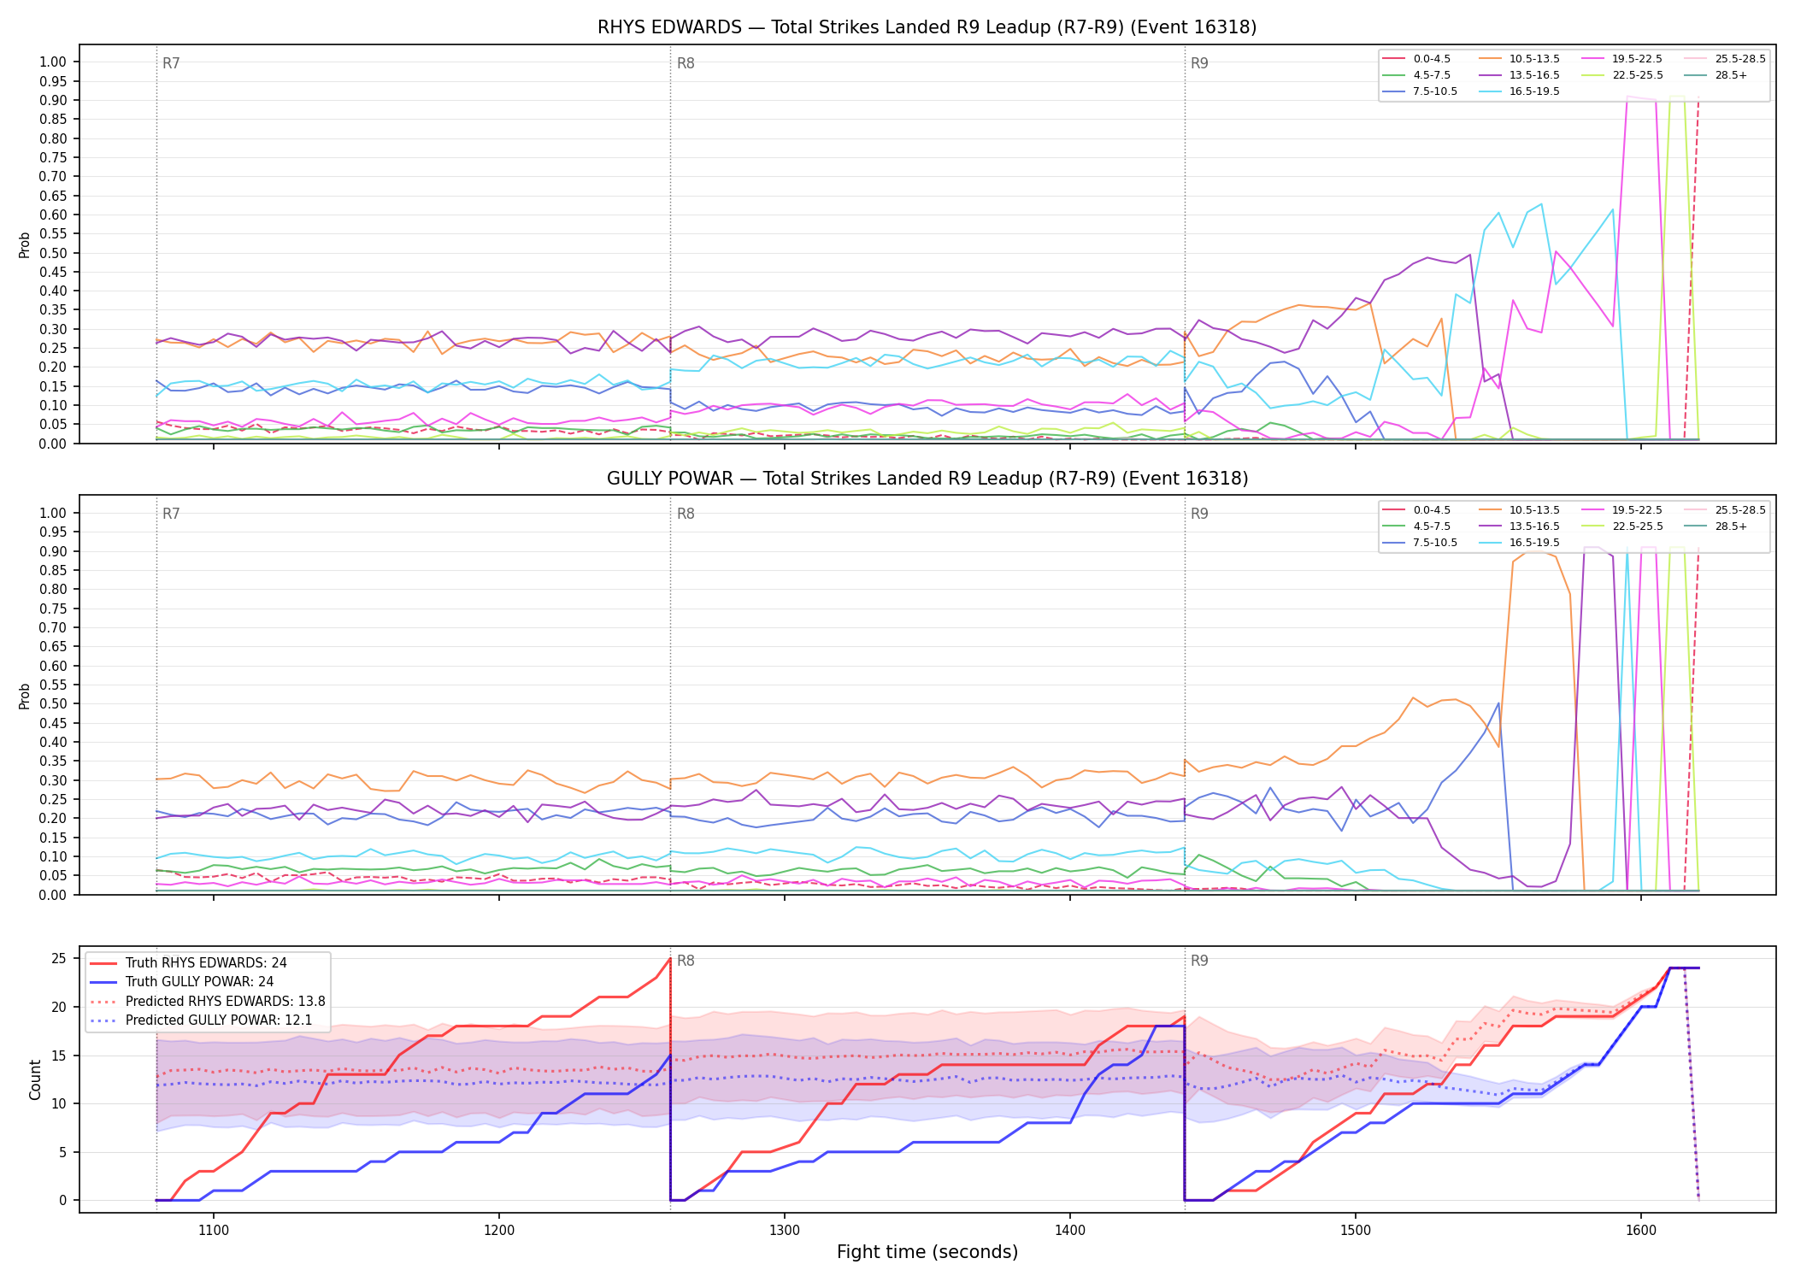Click the 1500 x-axis tick label
Image resolution: width=1795 pixels, height=1282 pixels.
pos(1356,1231)
